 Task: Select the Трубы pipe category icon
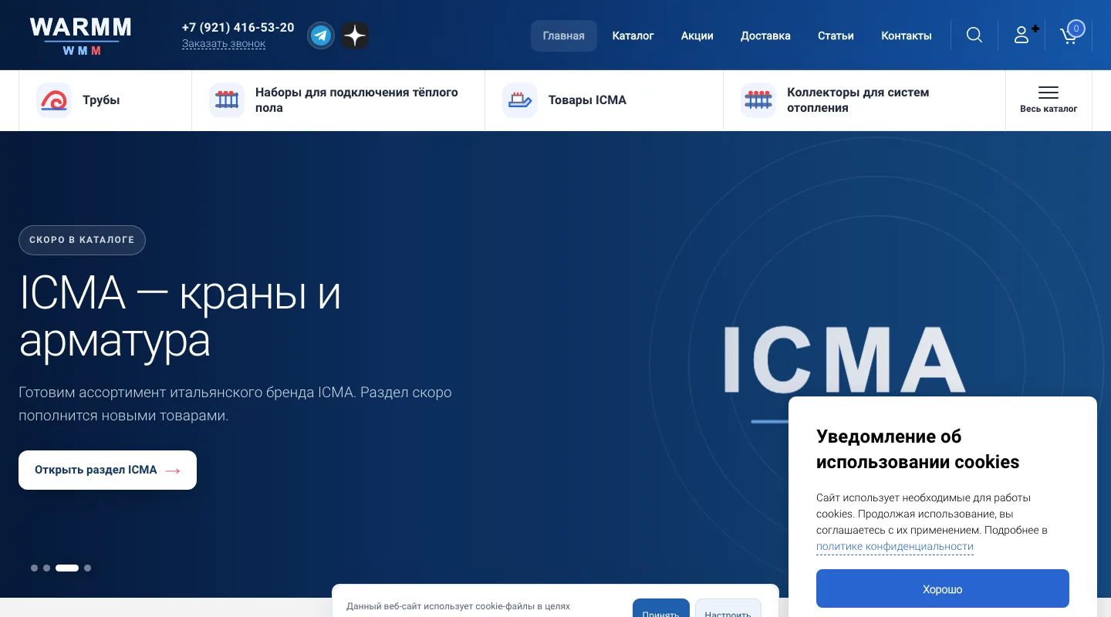[x=54, y=100]
